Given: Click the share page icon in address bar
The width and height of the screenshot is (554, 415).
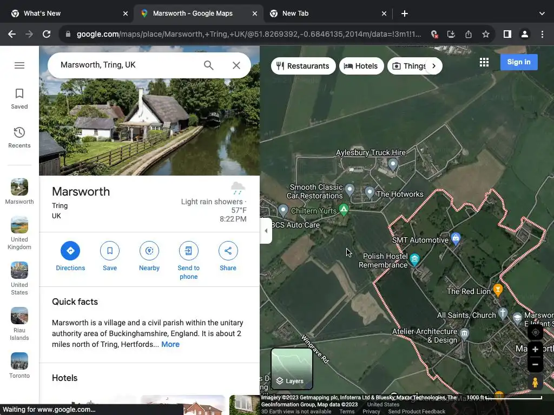Looking at the screenshot, I should [x=469, y=34].
